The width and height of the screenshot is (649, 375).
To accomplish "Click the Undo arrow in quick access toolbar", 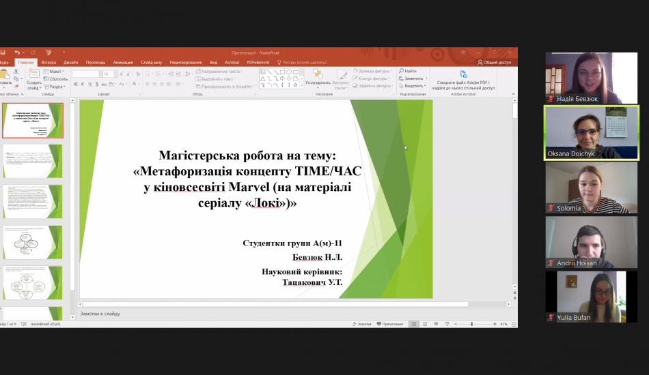I will click(x=16, y=52).
